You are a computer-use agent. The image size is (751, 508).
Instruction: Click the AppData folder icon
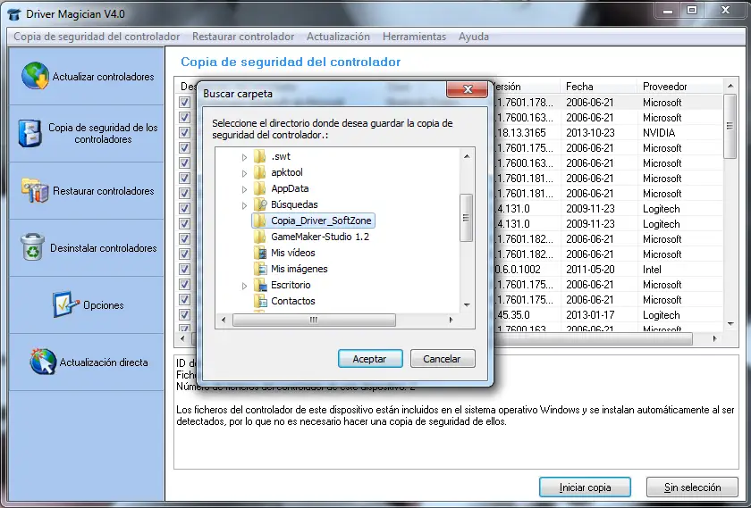(259, 188)
